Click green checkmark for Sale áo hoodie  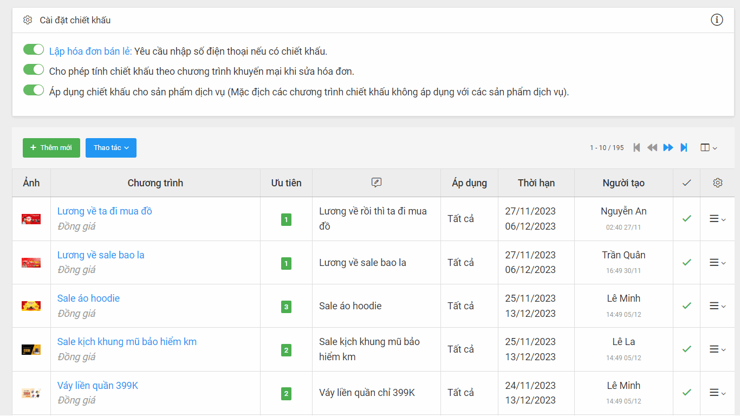tap(687, 306)
